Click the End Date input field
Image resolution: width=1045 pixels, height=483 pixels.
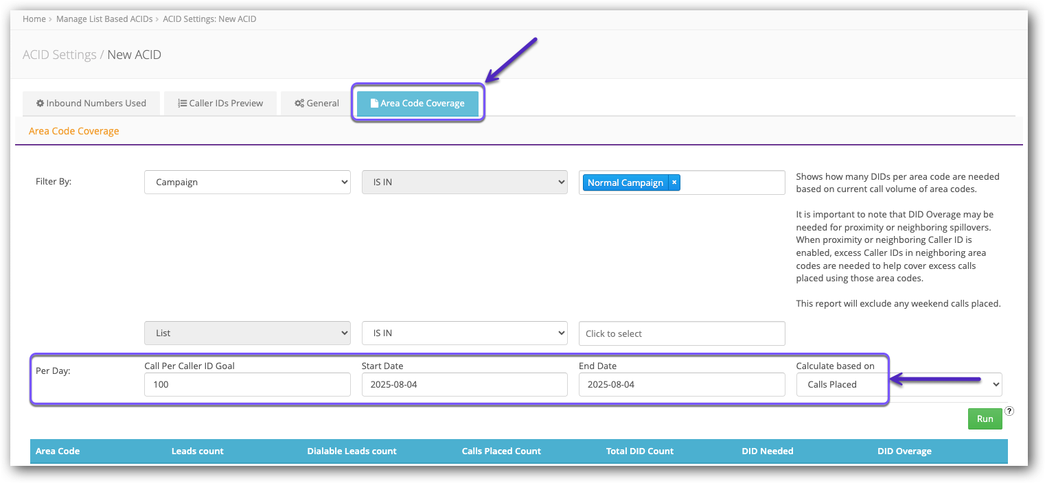click(x=681, y=385)
